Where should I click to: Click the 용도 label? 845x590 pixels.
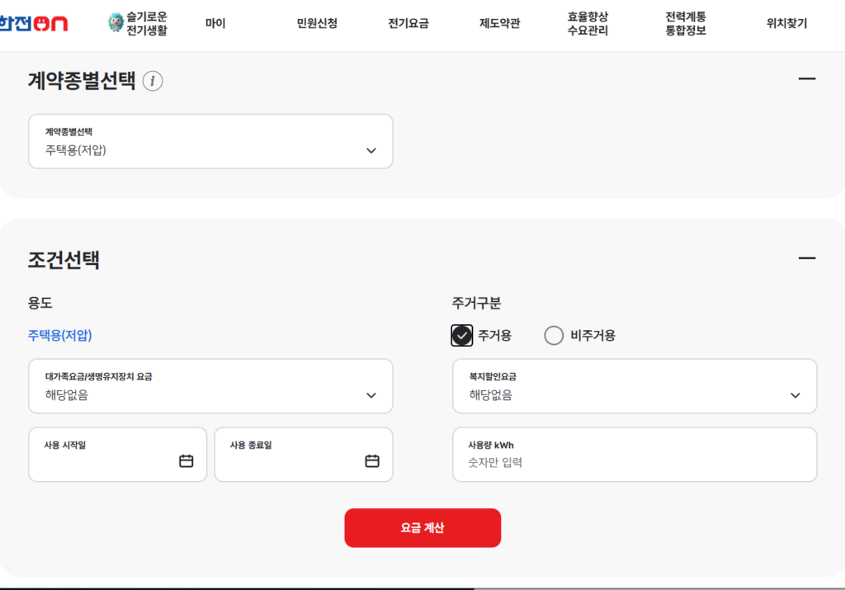tap(40, 303)
